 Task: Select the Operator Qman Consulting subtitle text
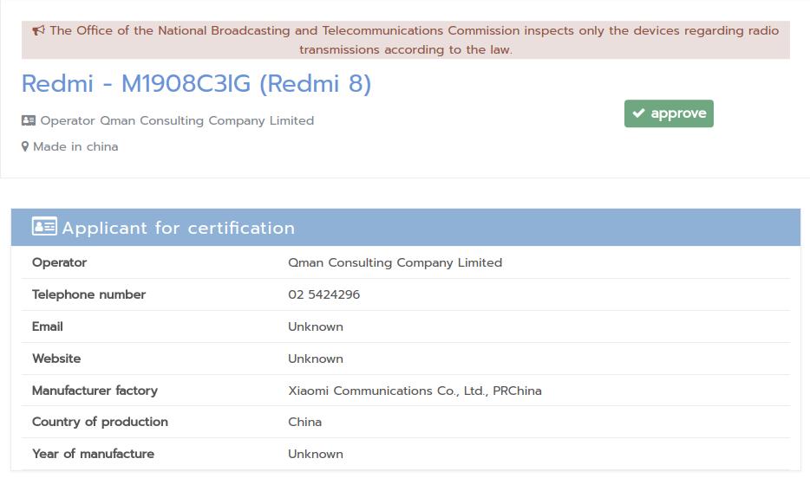tap(177, 121)
